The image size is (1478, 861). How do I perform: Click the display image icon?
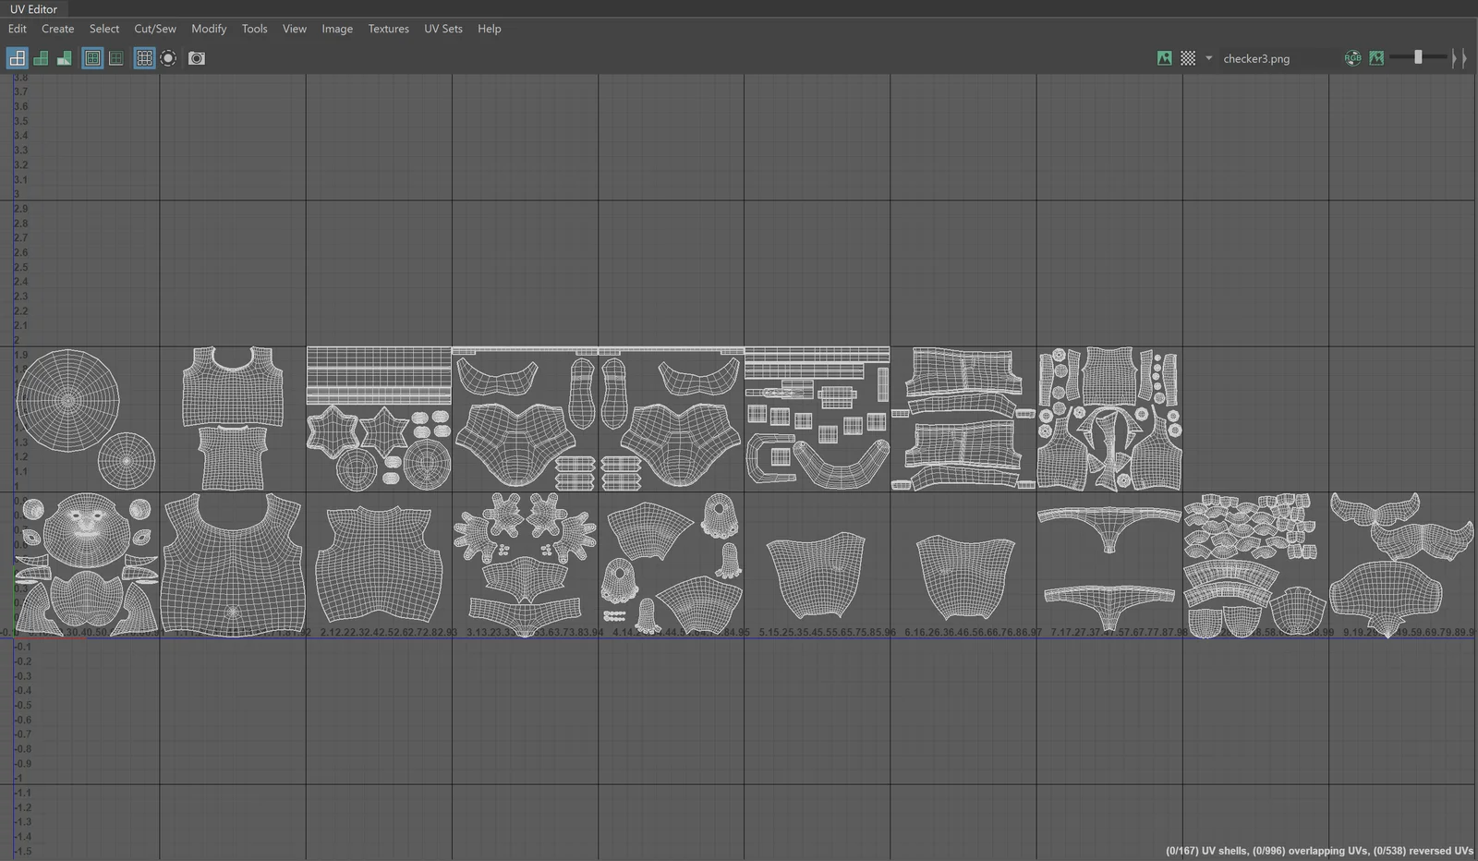pos(1164,58)
